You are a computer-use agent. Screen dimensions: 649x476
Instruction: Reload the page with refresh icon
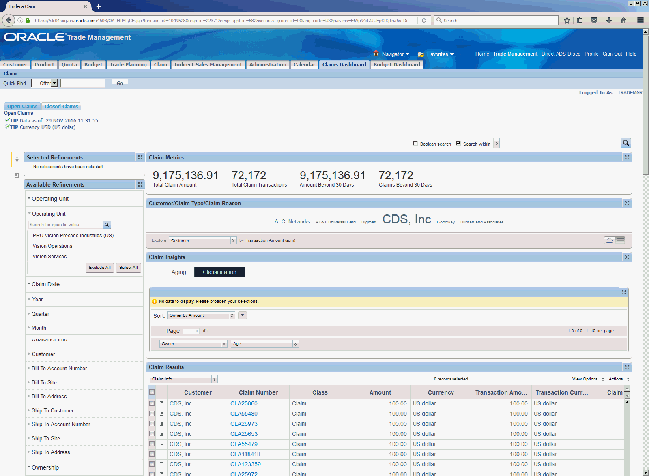[x=424, y=20]
